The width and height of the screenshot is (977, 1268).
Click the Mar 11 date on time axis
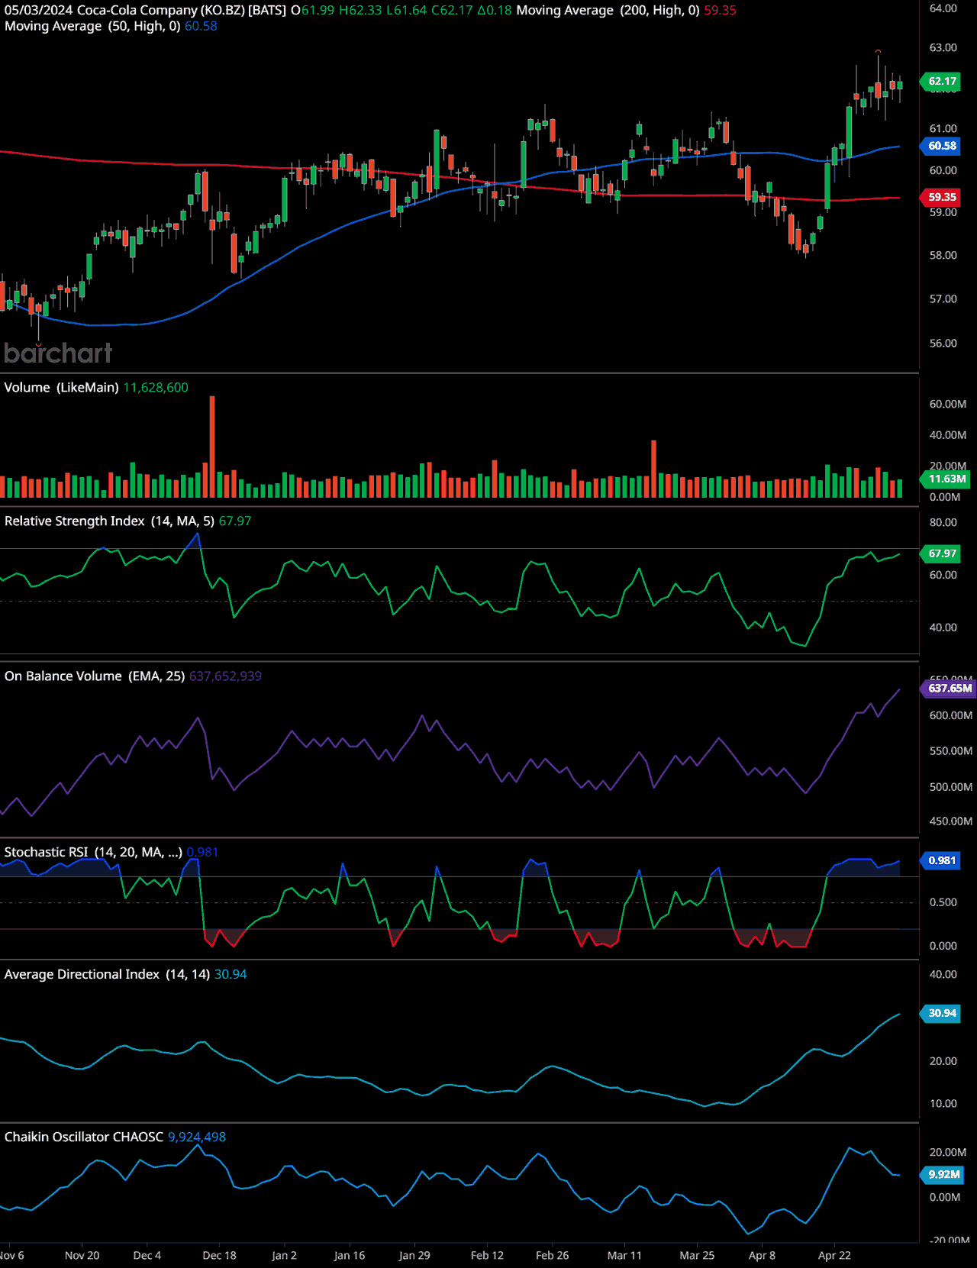(624, 1255)
